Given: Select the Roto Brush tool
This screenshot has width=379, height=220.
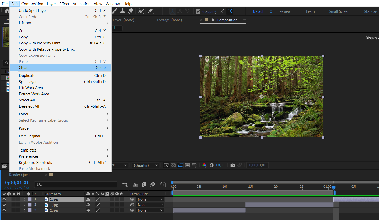Looking at the screenshot, I should [x=140, y=11].
